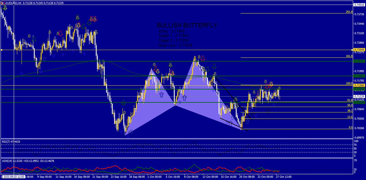Viewport: 366px width, 180px height.
Task: Click the Target 2 0.72292 text line
Action: click(x=174, y=40)
